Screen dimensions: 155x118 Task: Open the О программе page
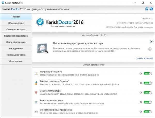point(16,61)
